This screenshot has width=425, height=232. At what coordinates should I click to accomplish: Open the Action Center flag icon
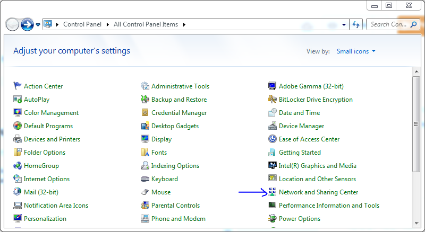click(x=18, y=86)
